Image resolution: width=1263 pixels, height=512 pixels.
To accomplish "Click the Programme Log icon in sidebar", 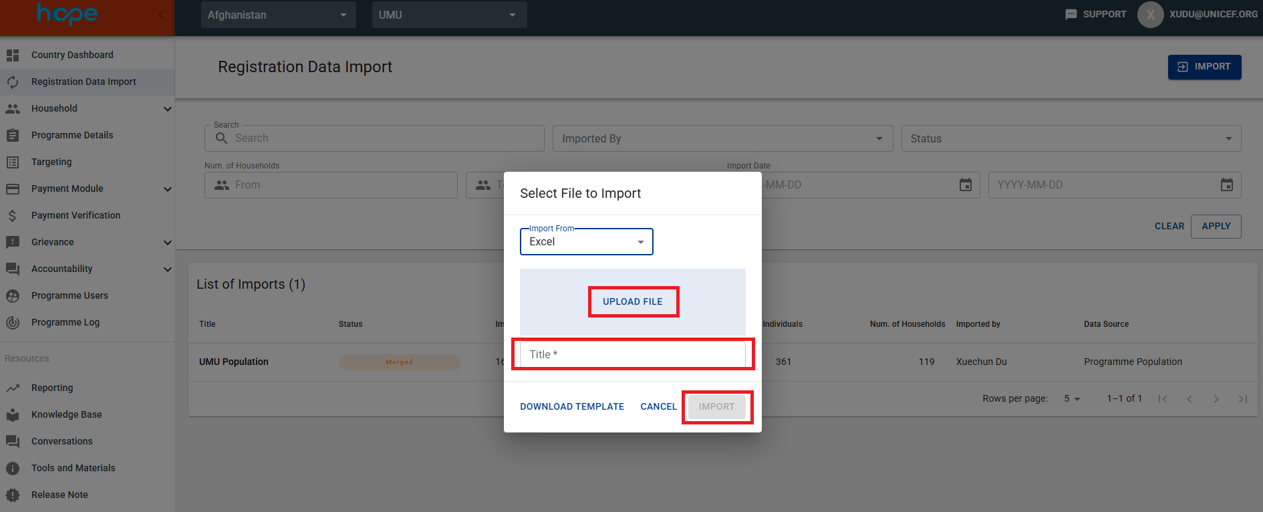I will tap(13, 322).
